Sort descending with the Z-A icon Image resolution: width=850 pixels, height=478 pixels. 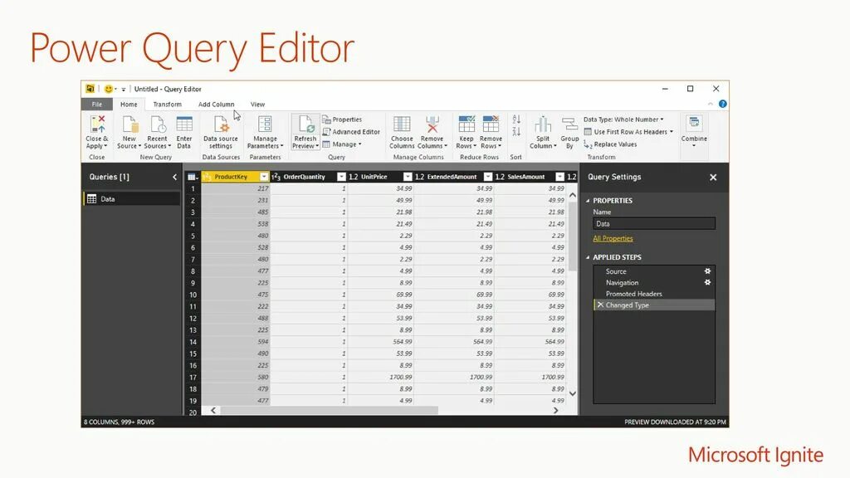516,132
